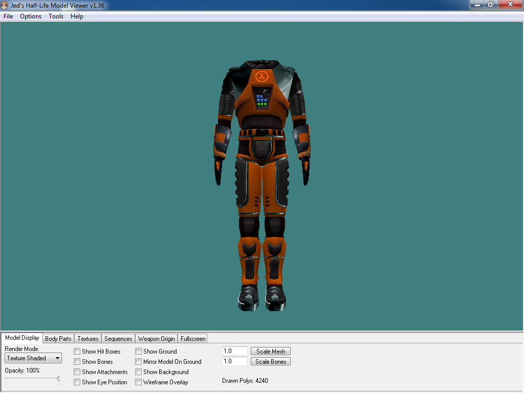Click the Opacity: 100% label
This screenshot has width=524, height=393.
[x=22, y=370]
